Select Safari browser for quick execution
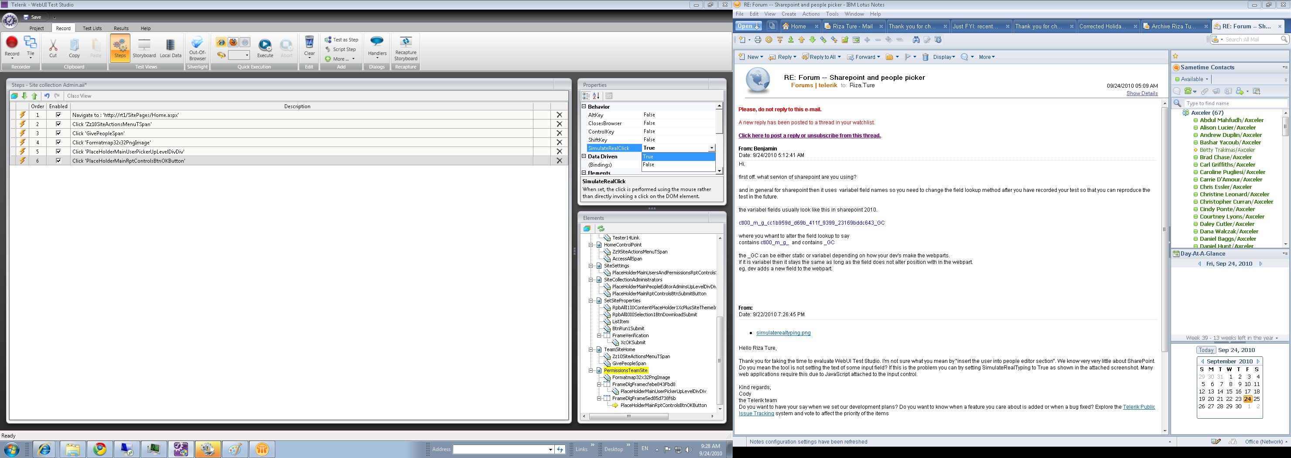1291x458 pixels. [245, 42]
